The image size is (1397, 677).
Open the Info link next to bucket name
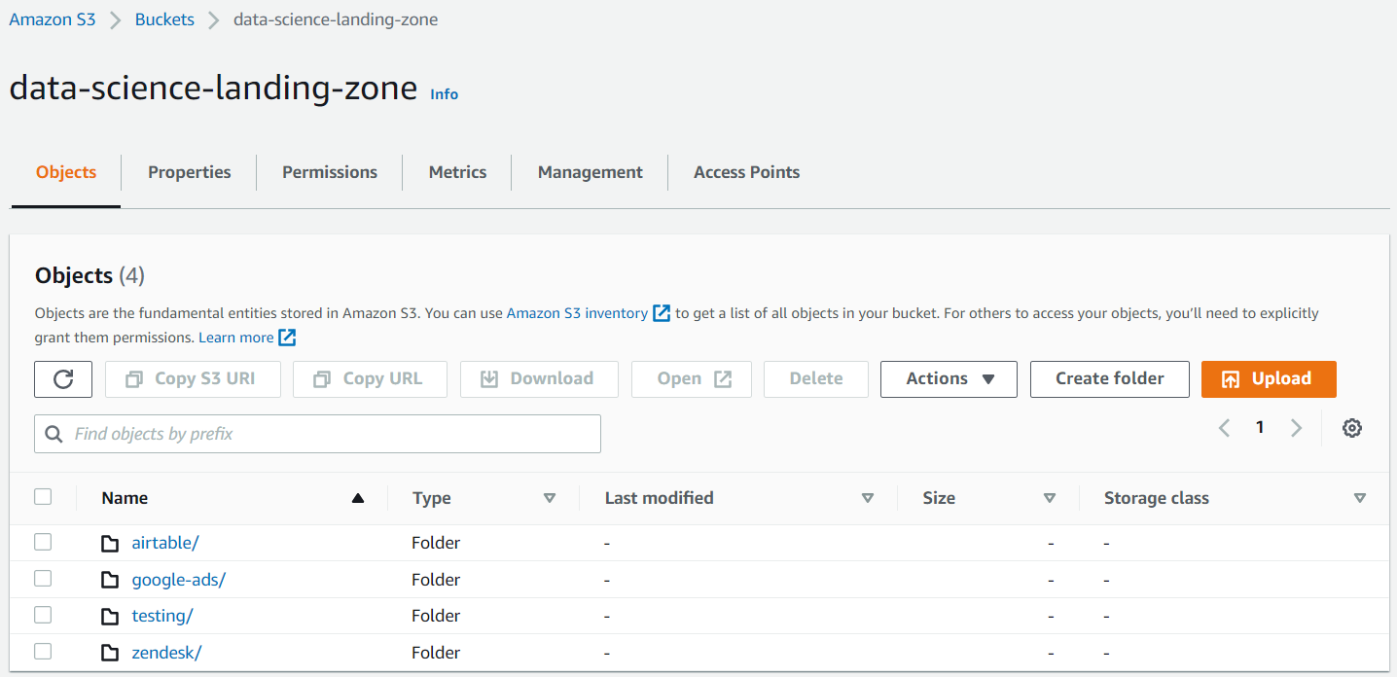445,94
